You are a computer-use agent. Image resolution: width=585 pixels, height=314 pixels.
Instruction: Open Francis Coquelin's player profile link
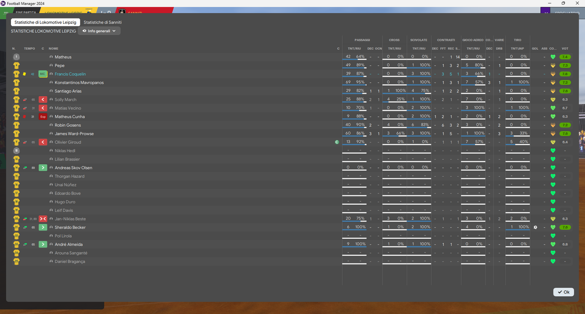[x=70, y=74]
